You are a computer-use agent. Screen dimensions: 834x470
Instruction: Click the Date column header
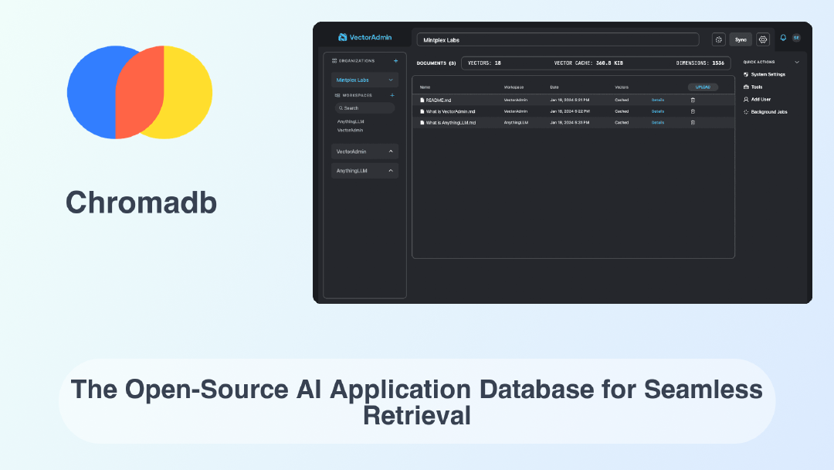(554, 87)
